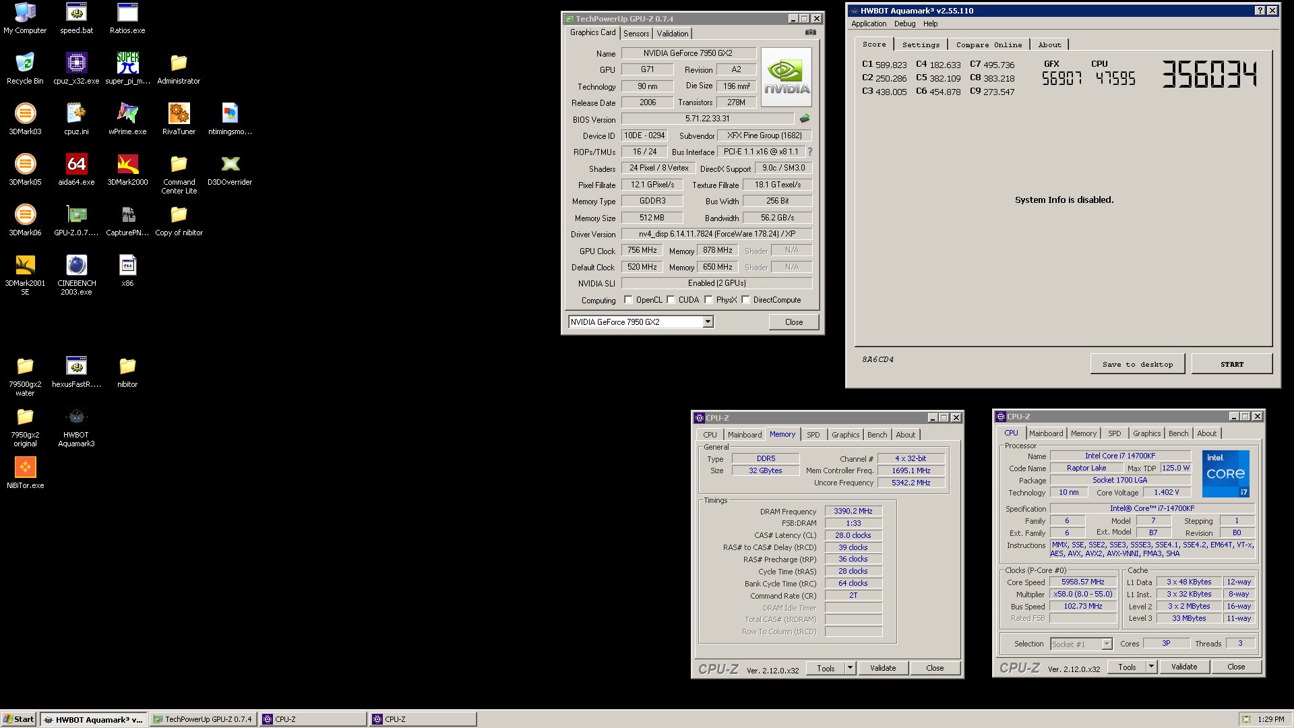This screenshot has height=728, width=1294.
Task: Click the START button in Aquamark
Action: point(1232,364)
